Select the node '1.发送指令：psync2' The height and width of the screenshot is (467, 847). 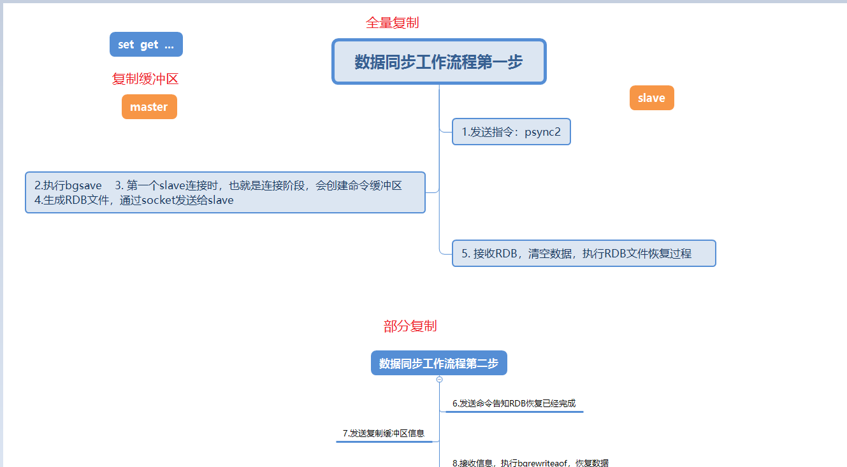click(x=511, y=132)
